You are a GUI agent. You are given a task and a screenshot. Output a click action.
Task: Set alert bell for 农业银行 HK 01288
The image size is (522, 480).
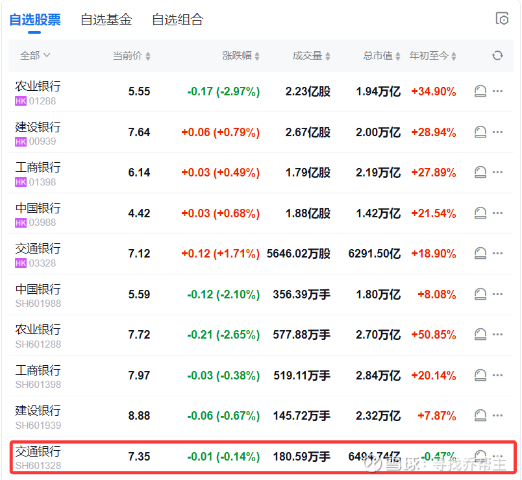[480, 91]
